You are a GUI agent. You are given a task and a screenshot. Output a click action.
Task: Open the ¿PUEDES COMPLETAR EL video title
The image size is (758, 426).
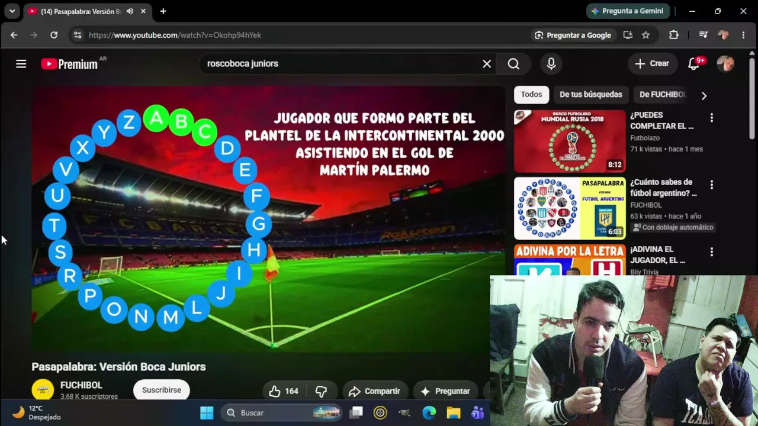(x=661, y=120)
